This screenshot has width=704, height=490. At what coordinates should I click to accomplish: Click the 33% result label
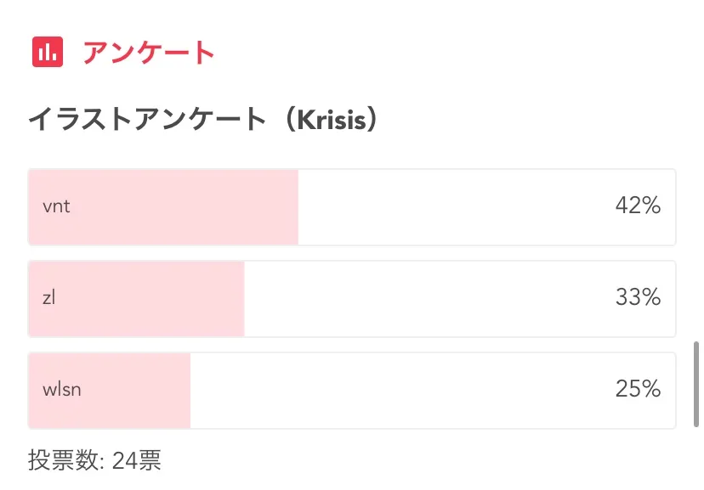click(638, 298)
